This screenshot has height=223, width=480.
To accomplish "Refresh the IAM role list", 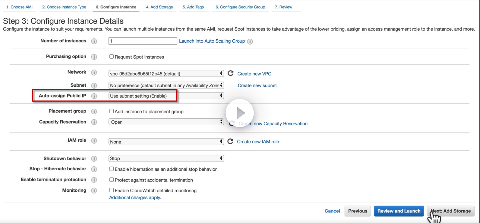I will (230, 142).
